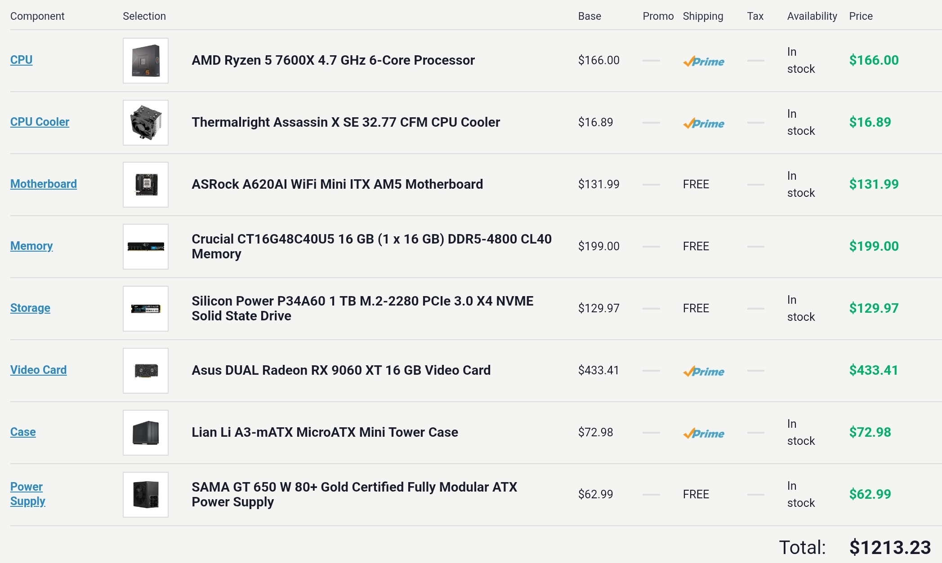942x563 pixels.
Task: Open the Asus Radeon video card thumbnail
Action: [146, 371]
